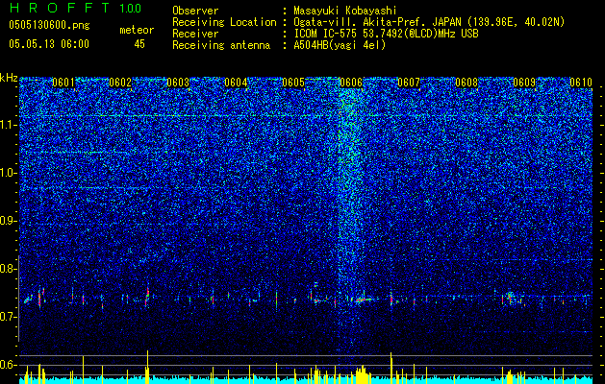Click the Receiving Location value text

(x=429, y=22)
